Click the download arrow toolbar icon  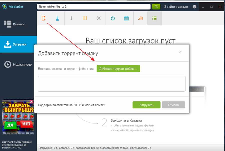coord(71,18)
